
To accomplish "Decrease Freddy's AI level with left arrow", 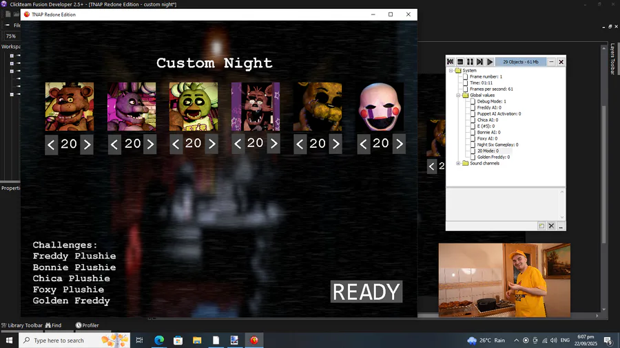I will click(x=51, y=144).
